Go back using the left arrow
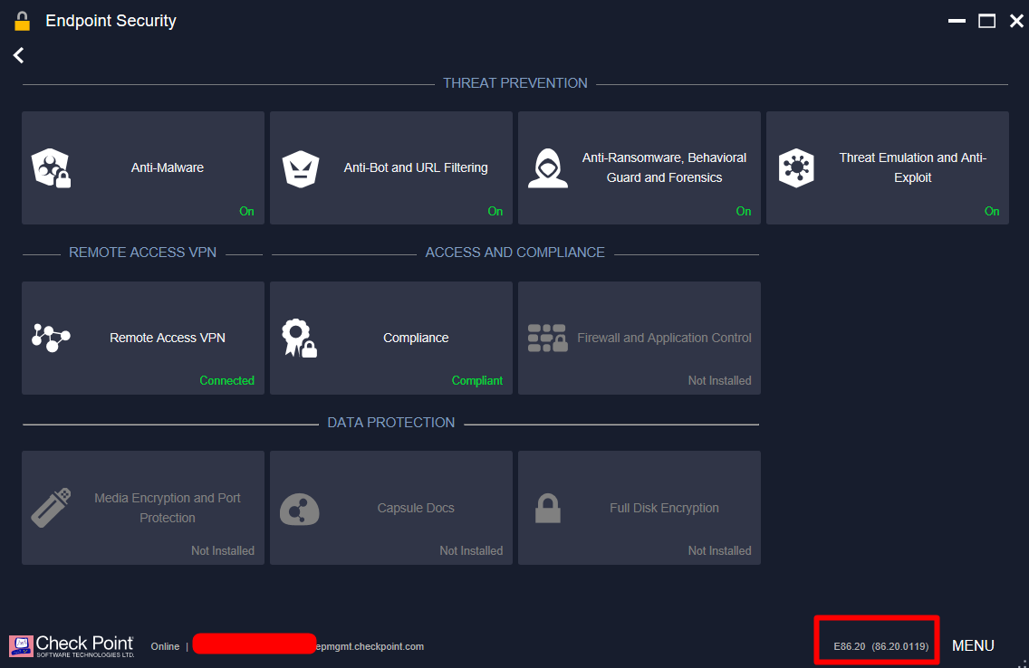This screenshot has height=668, width=1029. [18, 56]
